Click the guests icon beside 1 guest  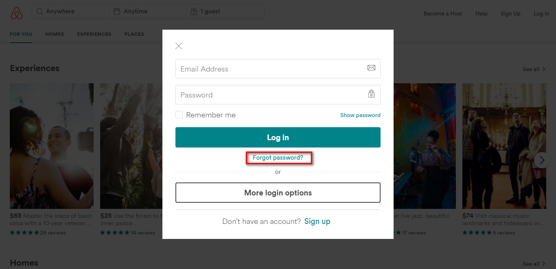pyautogui.click(x=194, y=11)
